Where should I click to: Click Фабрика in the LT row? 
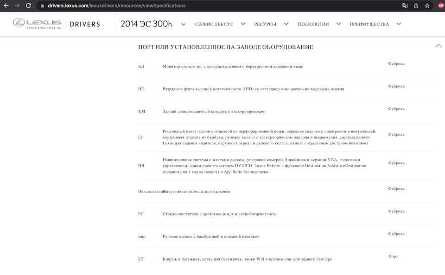(396, 135)
